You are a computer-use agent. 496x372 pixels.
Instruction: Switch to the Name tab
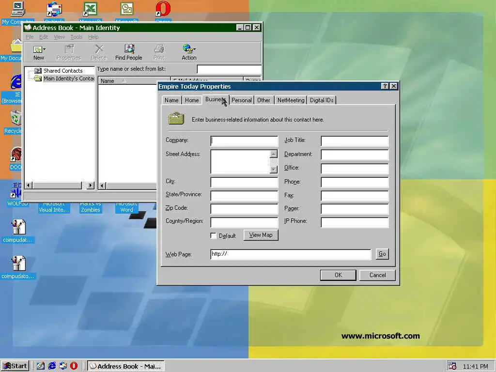pos(171,100)
